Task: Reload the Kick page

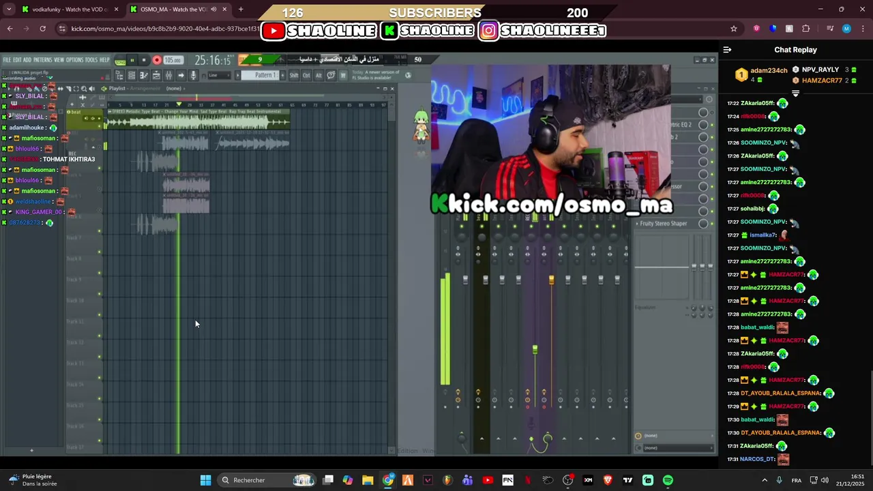Action: pos(43,29)
